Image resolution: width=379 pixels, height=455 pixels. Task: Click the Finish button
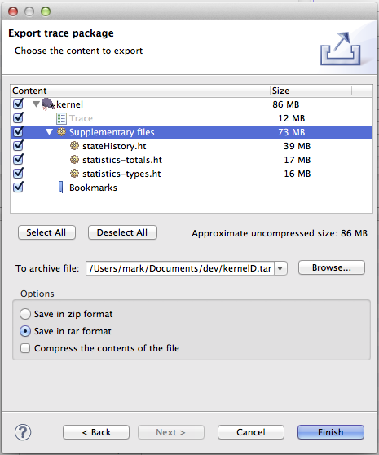pyautogui.click(x=331, y=432)
